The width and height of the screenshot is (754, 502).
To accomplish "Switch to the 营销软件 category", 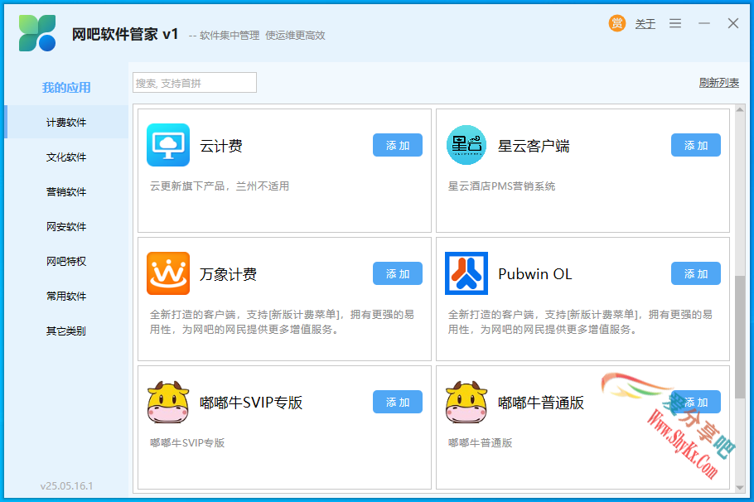I will tap(66, 192).
